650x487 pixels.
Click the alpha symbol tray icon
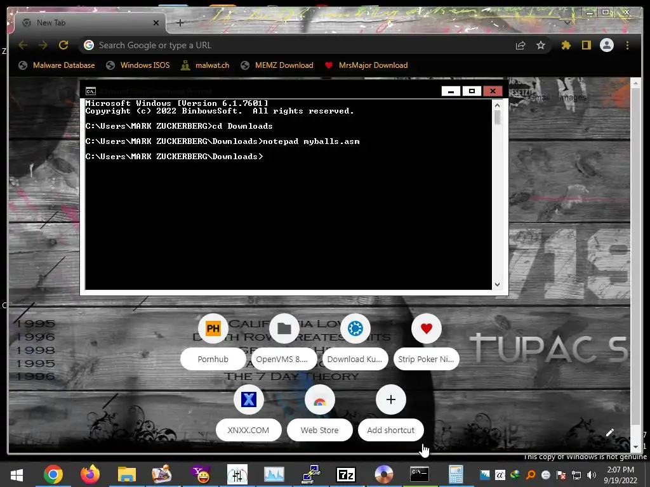pos(500,475)
